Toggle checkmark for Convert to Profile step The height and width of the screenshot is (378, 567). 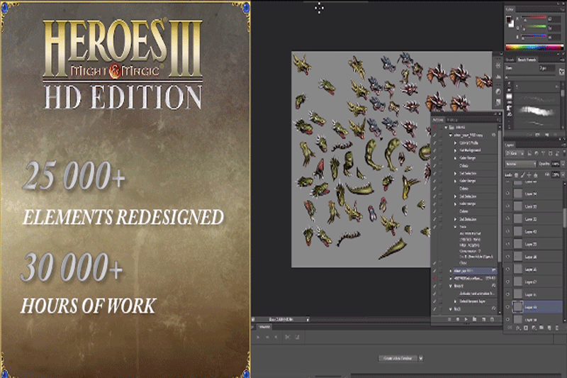(435, 143)
